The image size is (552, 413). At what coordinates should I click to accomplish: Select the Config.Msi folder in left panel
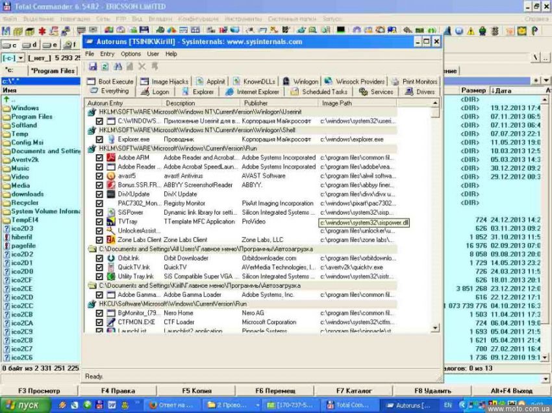27,143
